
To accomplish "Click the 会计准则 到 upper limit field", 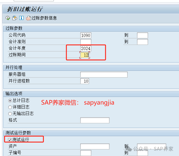I will click(x=142, y=42).
